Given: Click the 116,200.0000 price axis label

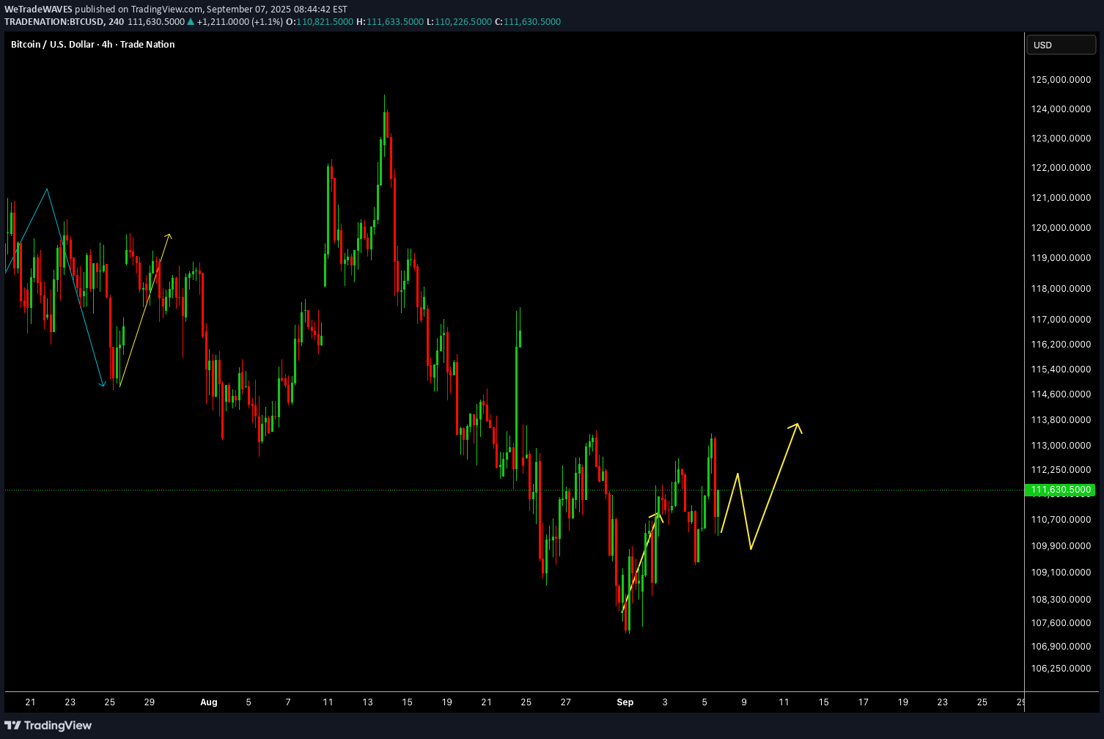Looking at the screenshot, I should tap(1061, 345).
